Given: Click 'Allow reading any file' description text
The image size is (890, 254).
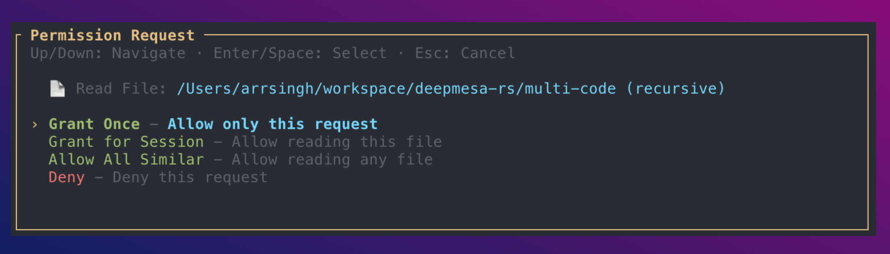Looking at the screenshot, I should coord(331,159).
